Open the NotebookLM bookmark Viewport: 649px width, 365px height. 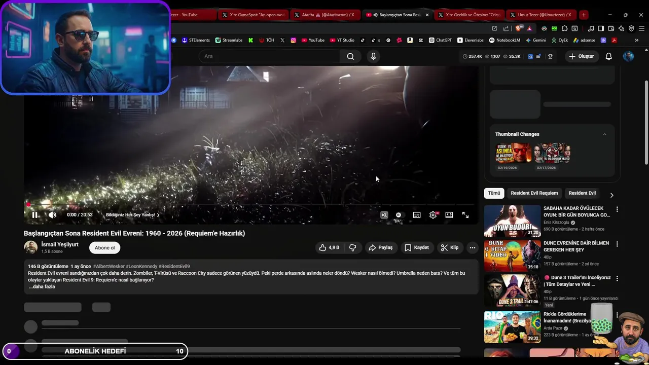[x=504, y=40]
